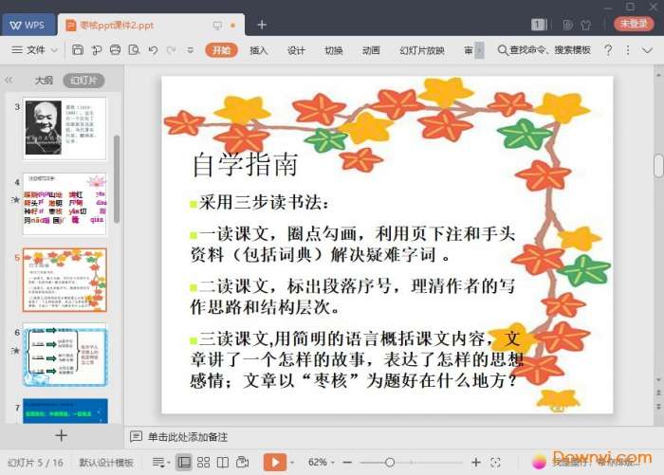664x475 pixels.
Task: Click the print icon
Action: point(115,50)
